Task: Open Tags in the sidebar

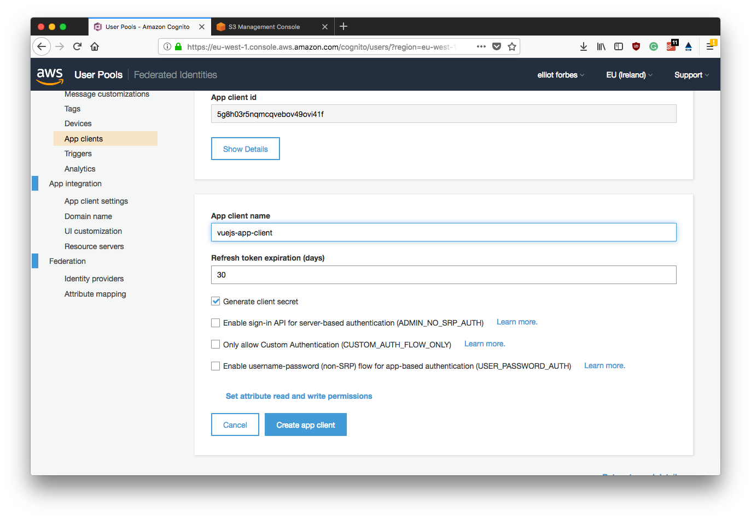Action: [x=72, y=109]
